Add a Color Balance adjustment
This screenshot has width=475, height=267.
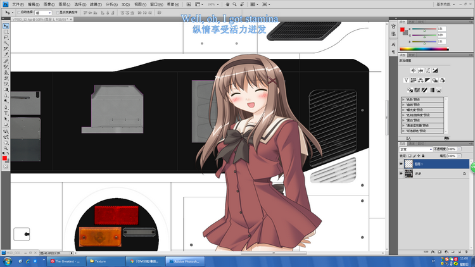point(421,80)
